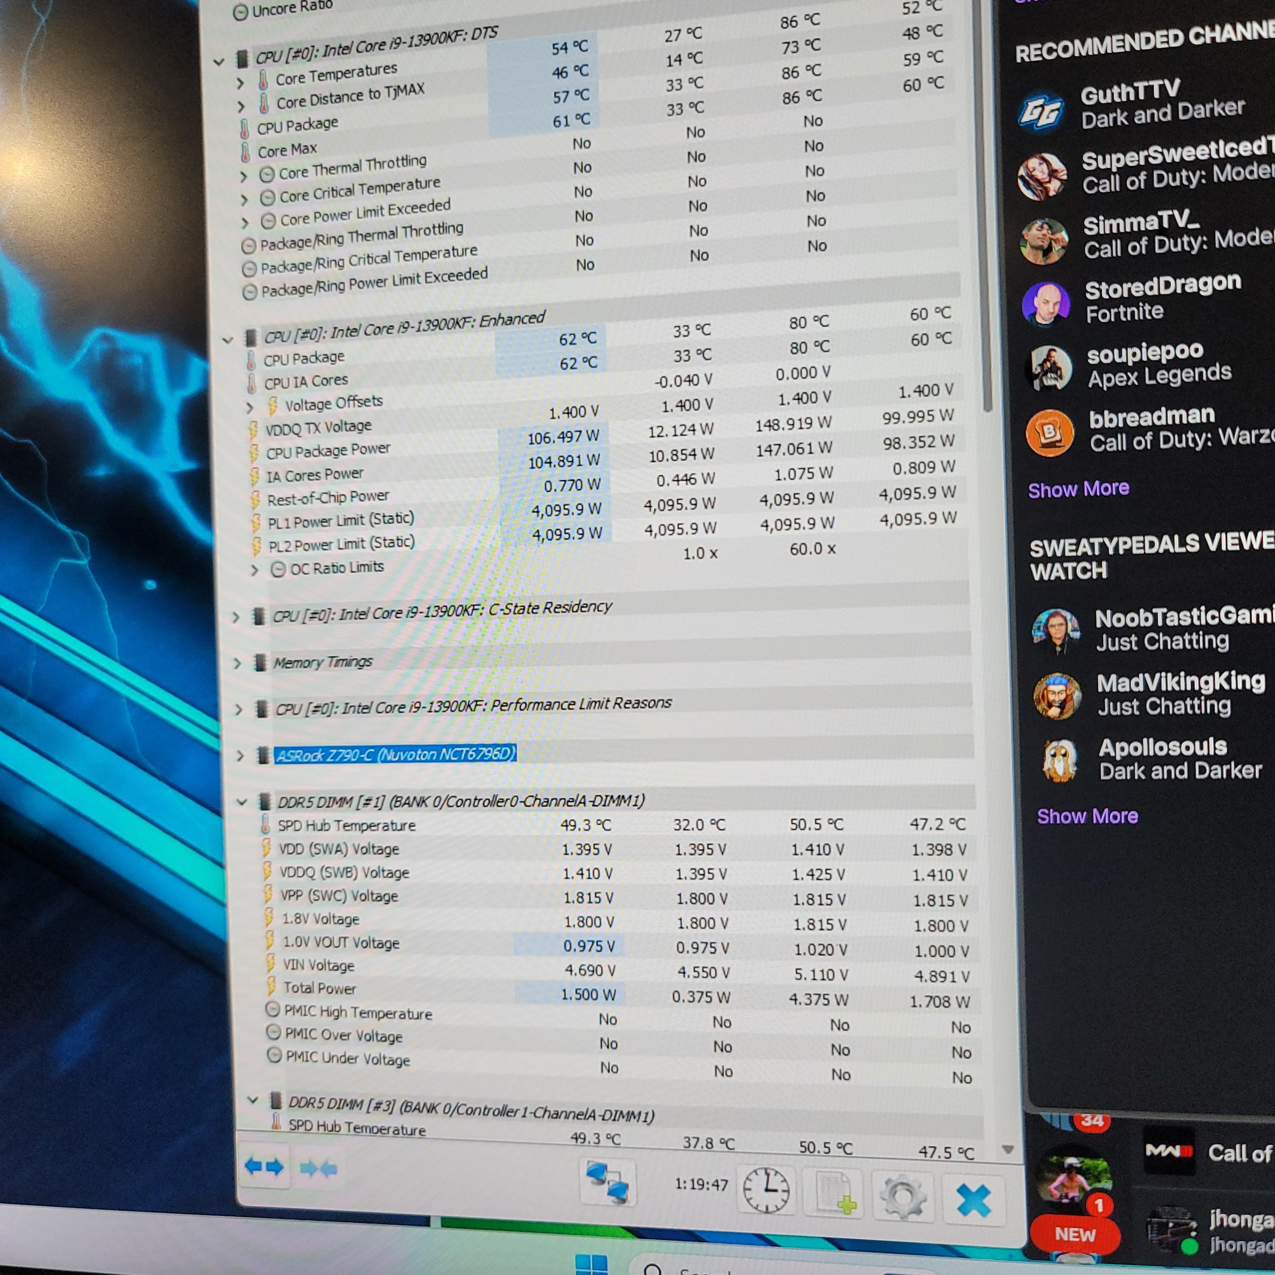Expand Core Critical Temperature
This screenshot has height=1275, width=1275.
coord(245,200)
